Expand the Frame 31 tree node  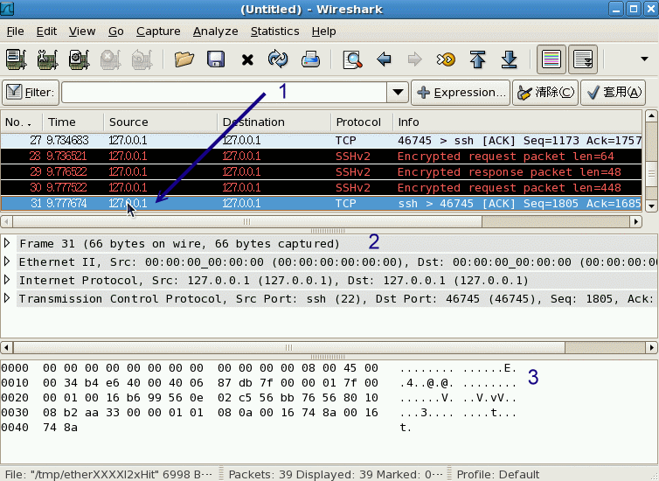click(7, 243)
